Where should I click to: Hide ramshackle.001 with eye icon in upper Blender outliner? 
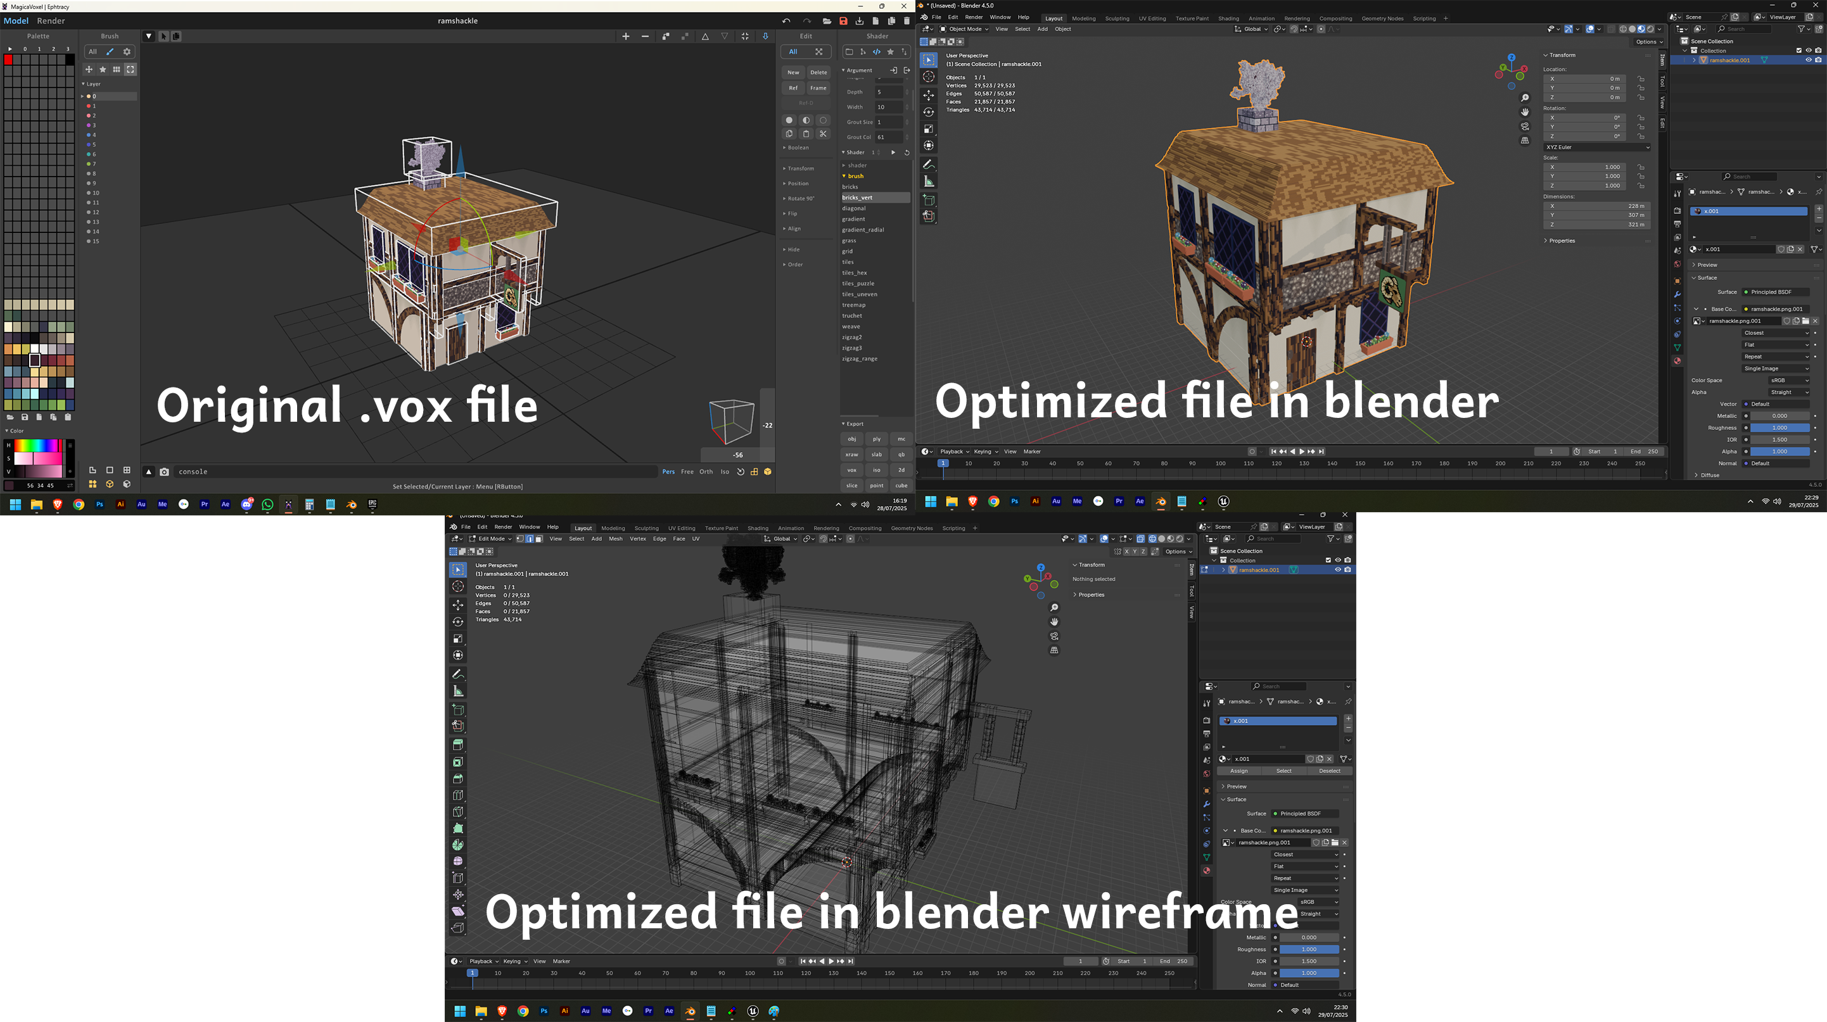(1809, 60)
